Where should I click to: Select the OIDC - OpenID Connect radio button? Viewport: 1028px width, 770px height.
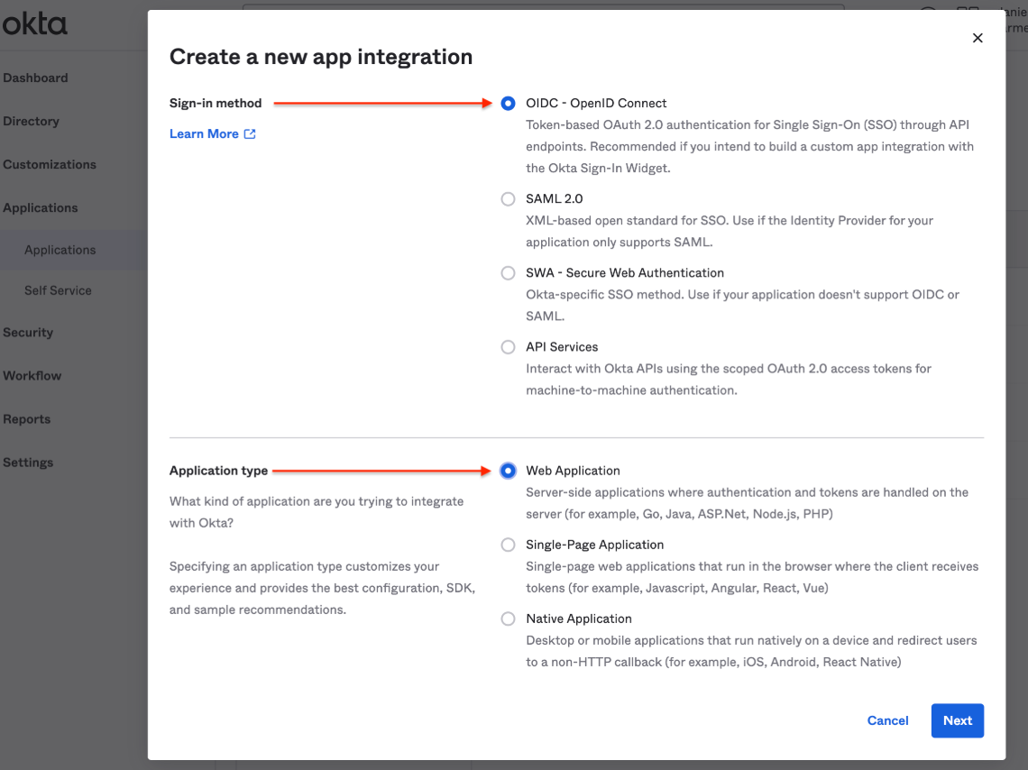(x=508, y=104)
